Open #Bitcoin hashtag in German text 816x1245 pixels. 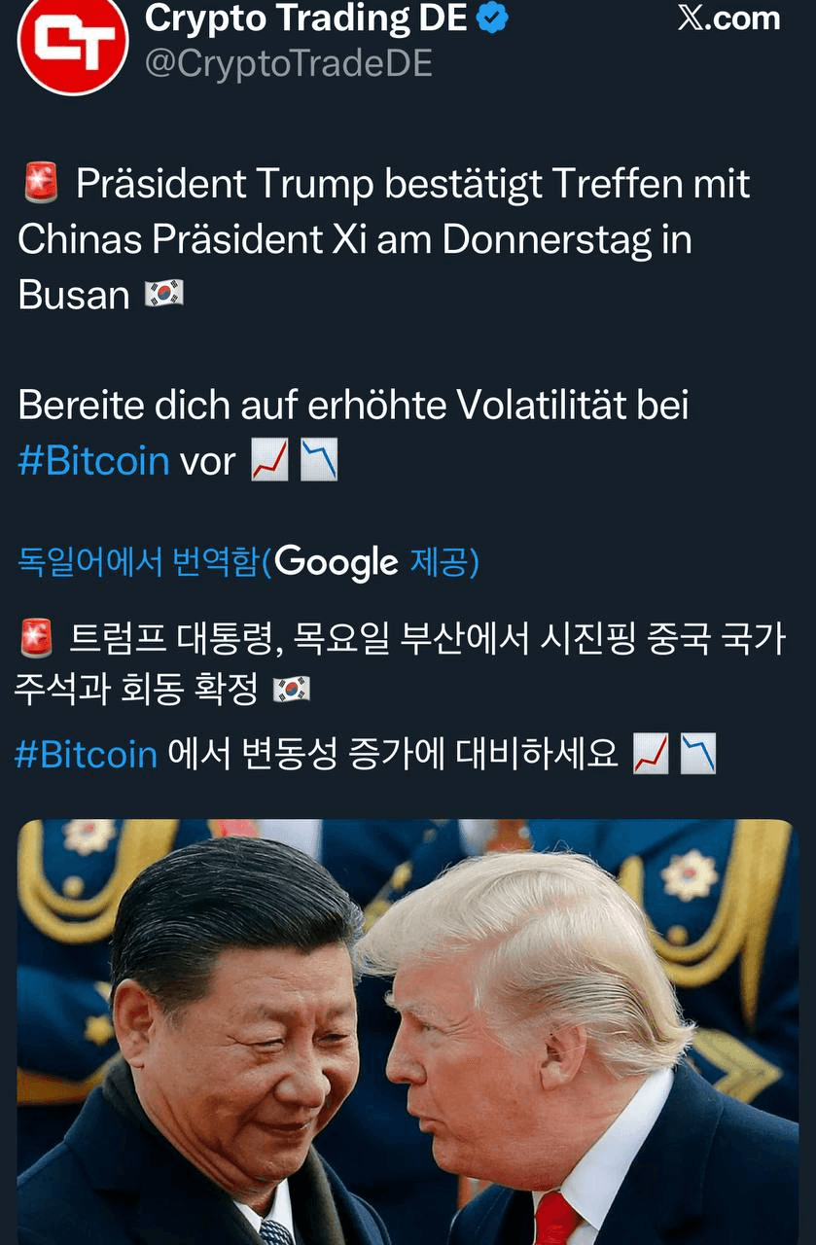point(93,460)
